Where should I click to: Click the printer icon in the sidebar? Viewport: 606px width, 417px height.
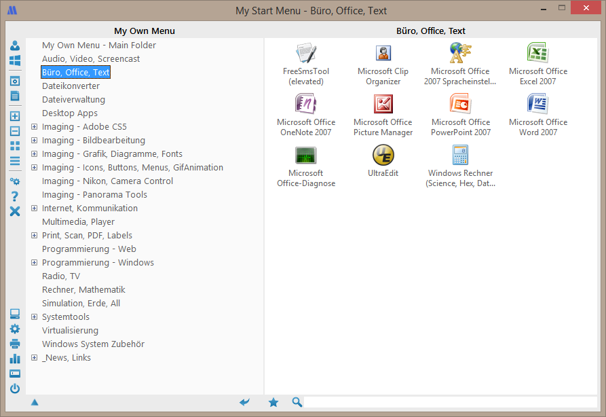[15, 344]
